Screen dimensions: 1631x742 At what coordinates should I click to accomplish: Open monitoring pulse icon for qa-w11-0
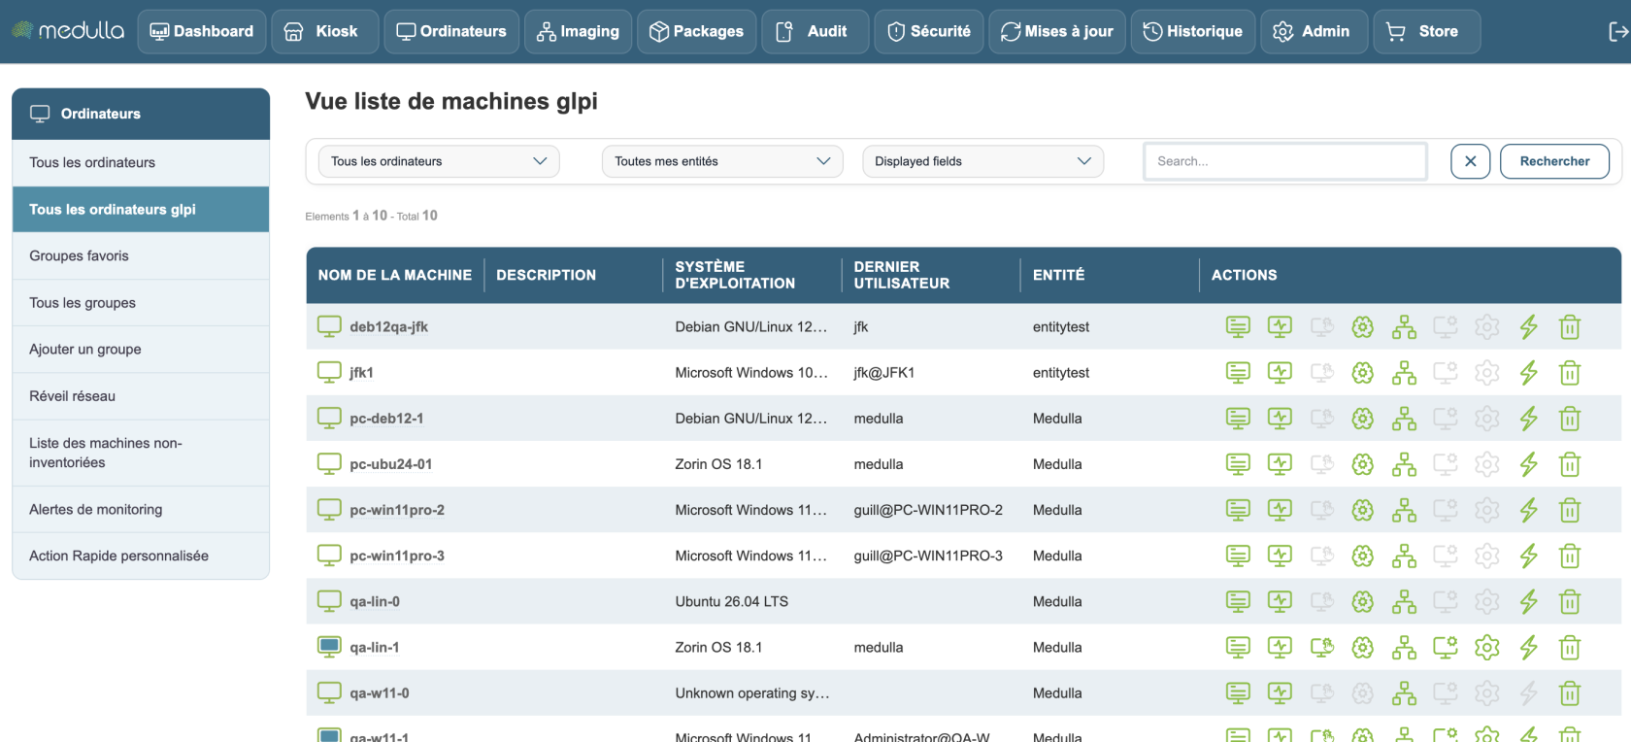[1280, 693]
